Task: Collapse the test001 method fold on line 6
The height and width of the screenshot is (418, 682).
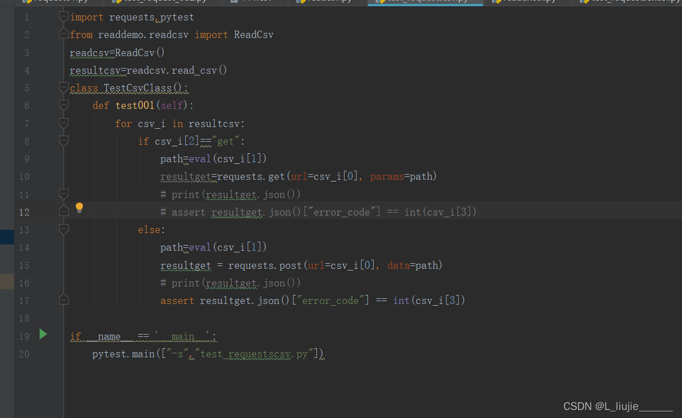Action: tap(63, 105)
